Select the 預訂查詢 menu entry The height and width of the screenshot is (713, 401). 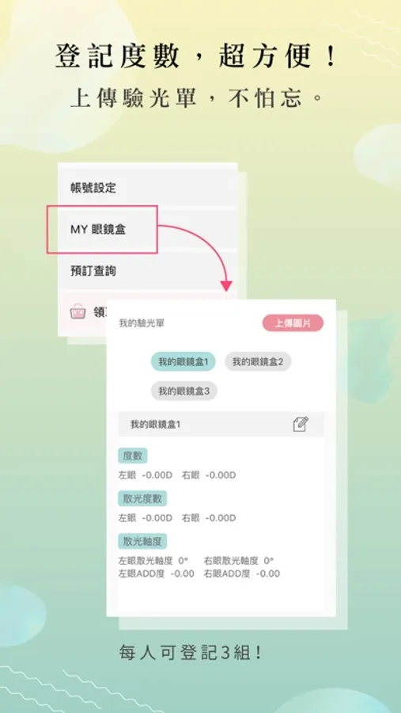(148, 271)
